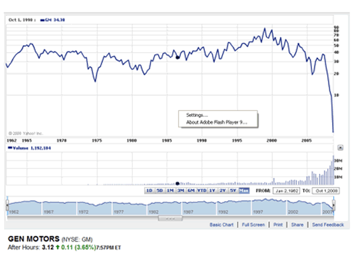Choose About Adobe Flash Player 9...
This screenshot has height=255, width=363.
217,122
